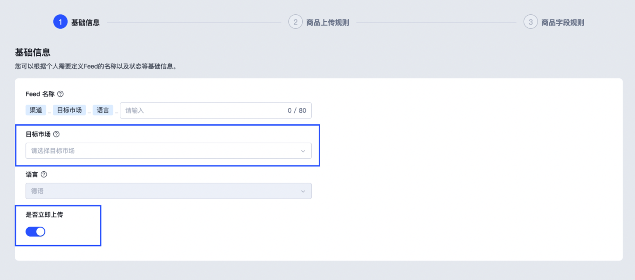Click the step 2 number circle

(x=296, y=22)
